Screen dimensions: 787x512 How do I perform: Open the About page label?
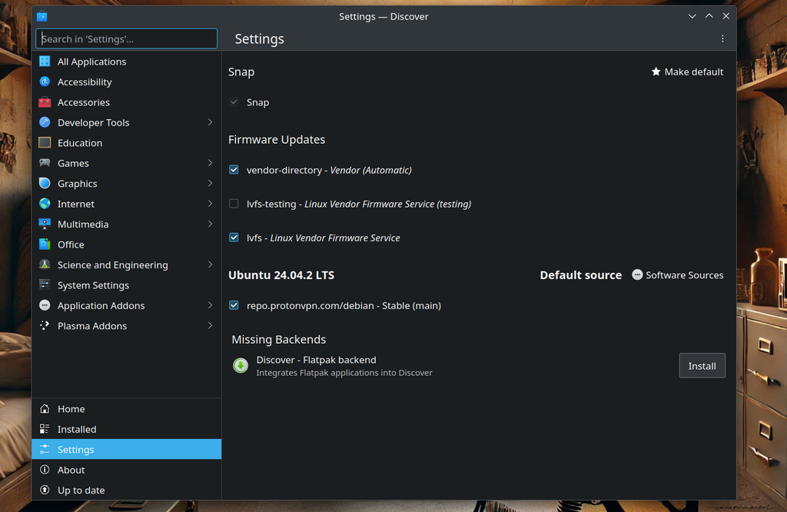[71, 470]
